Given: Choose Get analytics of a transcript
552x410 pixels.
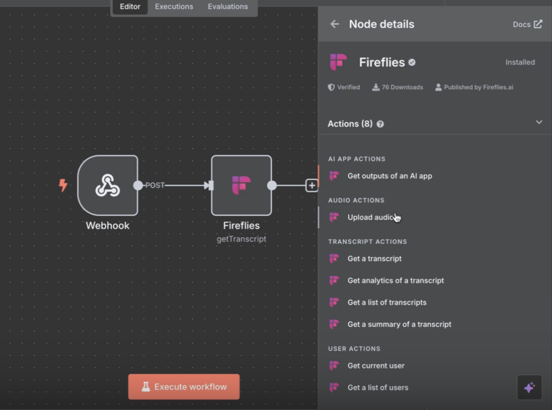Looking at the screenshot, I should (396, 281).
